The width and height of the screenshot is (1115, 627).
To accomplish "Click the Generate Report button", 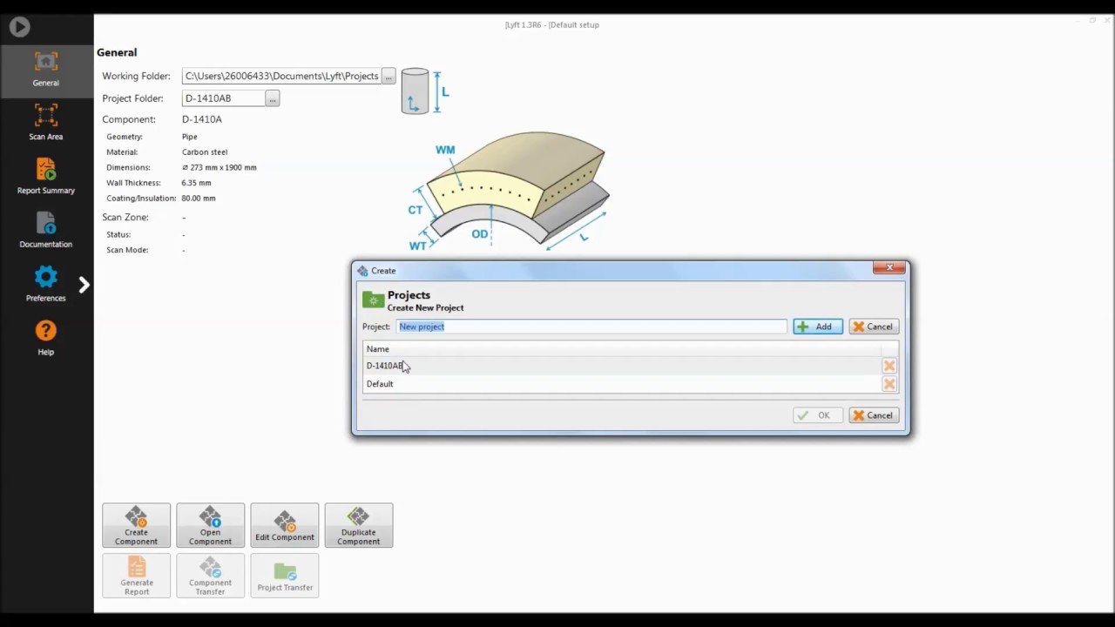I will [136, 576].
